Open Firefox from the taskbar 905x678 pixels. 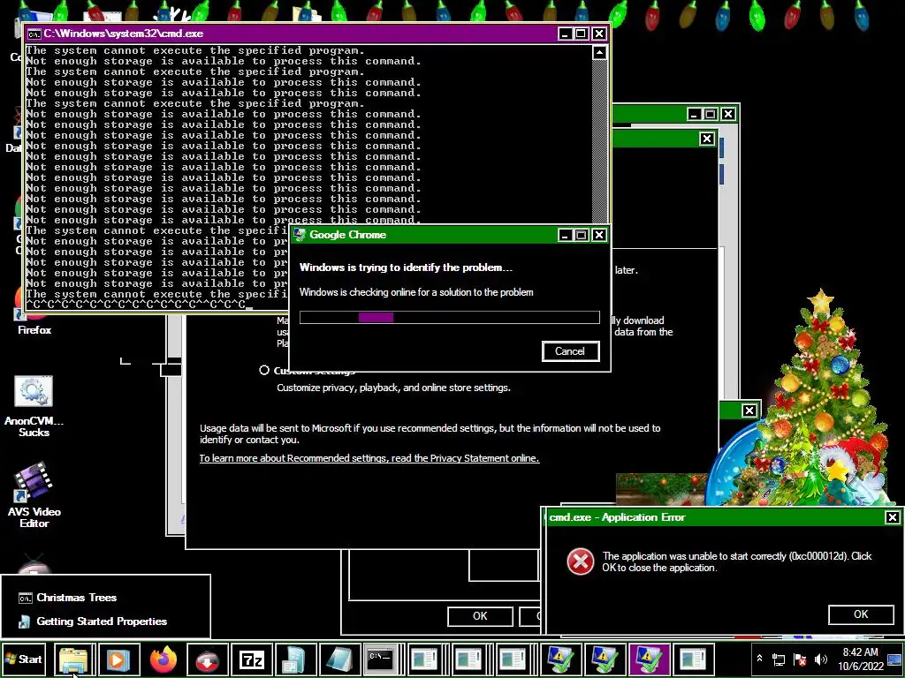pos(163,659)
